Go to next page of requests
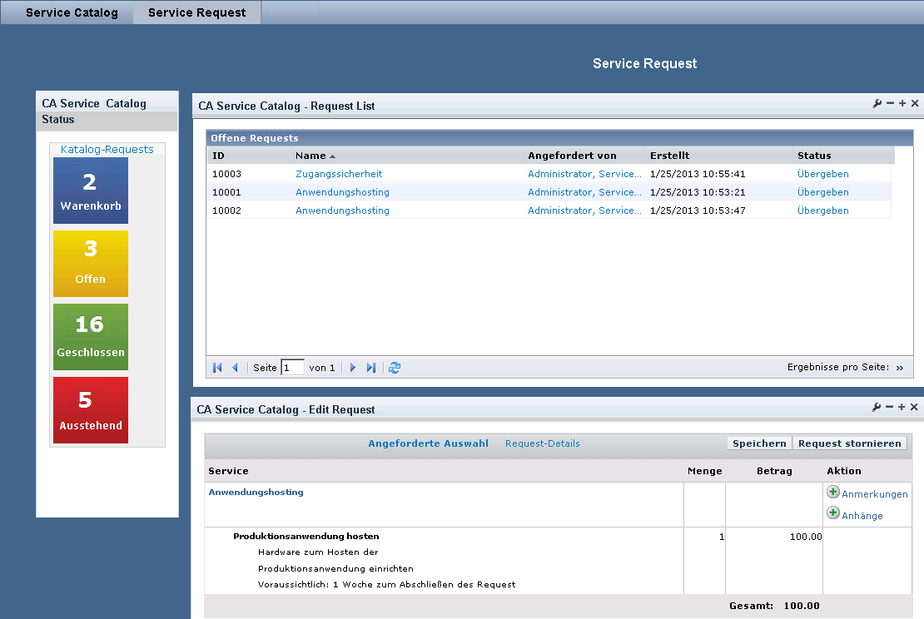The image size is (924, 619). click(x=353, y=368)
